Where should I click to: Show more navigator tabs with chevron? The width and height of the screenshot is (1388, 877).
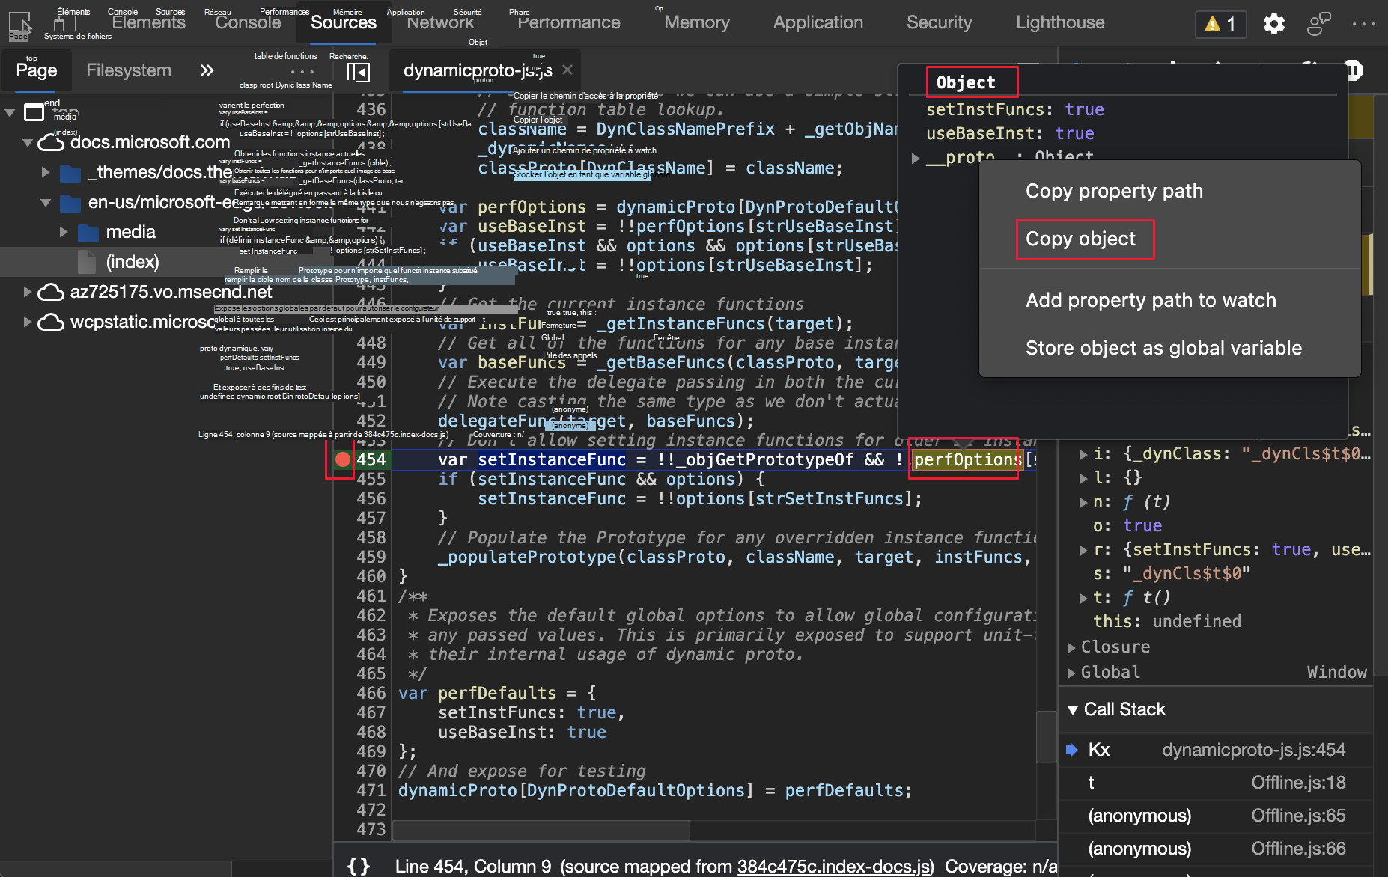click(207, 70)
